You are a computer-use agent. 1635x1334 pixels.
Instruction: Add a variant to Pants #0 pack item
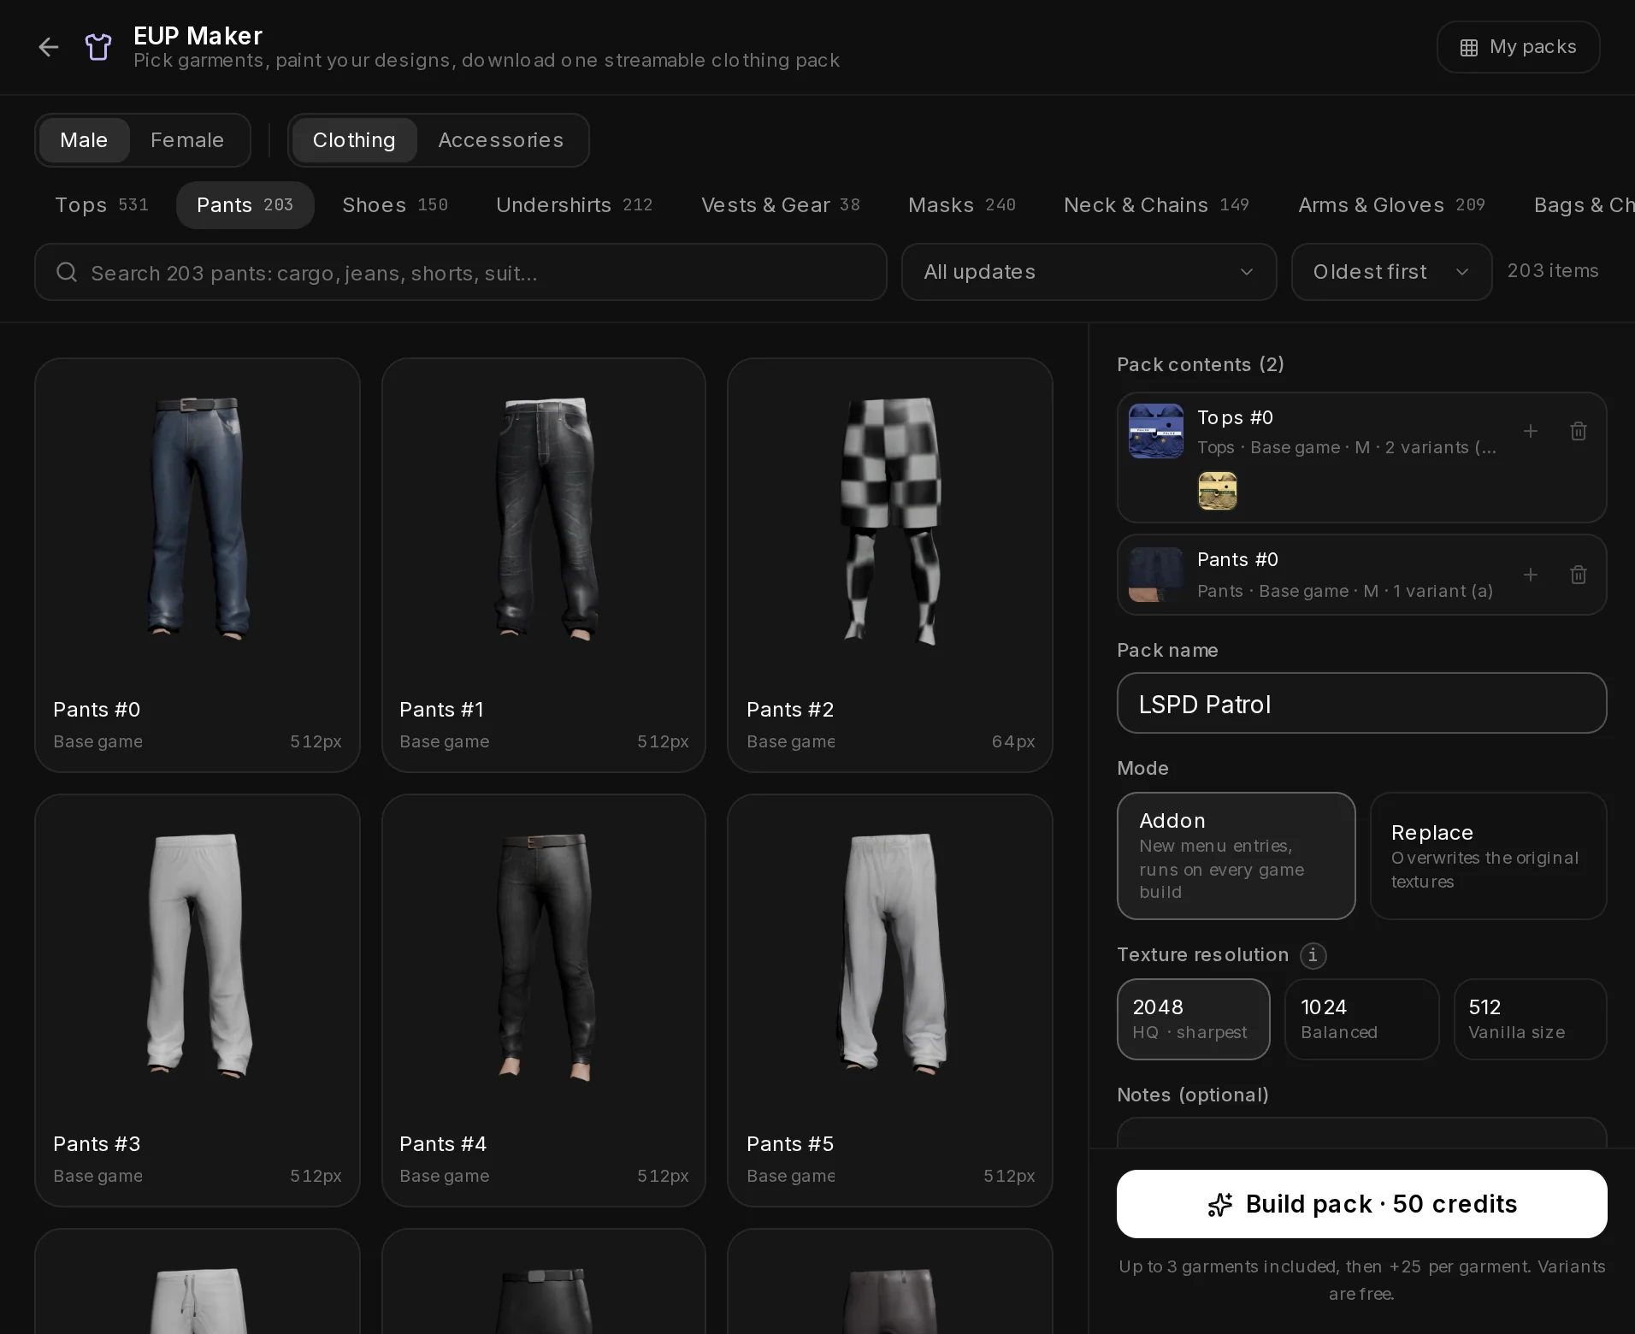(x=1531, y=575)
